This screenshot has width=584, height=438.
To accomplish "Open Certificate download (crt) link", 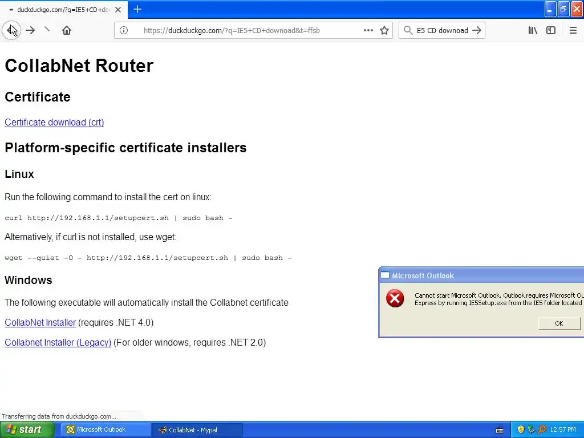I will (54, 122).
